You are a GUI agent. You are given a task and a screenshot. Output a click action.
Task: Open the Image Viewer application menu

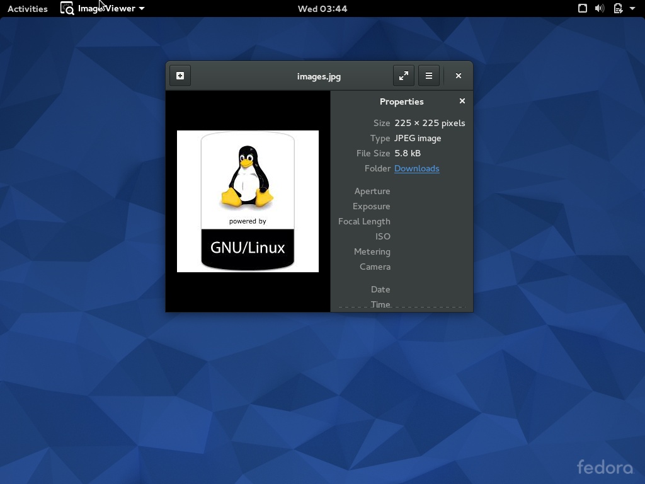tap(106, 9)
